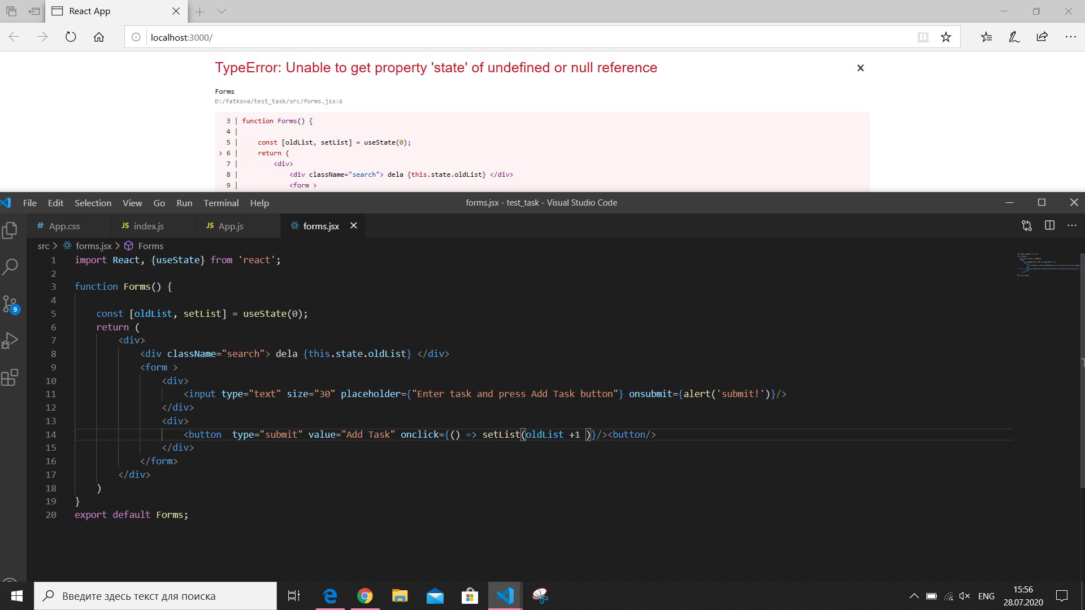Click 'export default Forms;' on line 20
Viewport: 1085px width, 610px height.
[131, 515]
